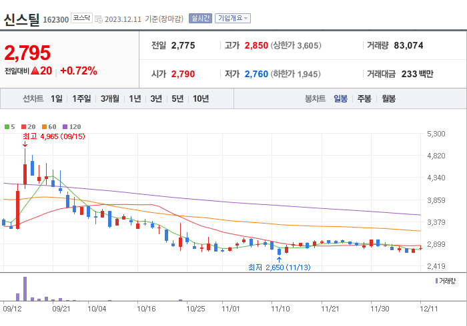Select the 1주일 line chart tab
Image resolution: width=467 pixels, height=326 pixels.
tap(81, 98)
